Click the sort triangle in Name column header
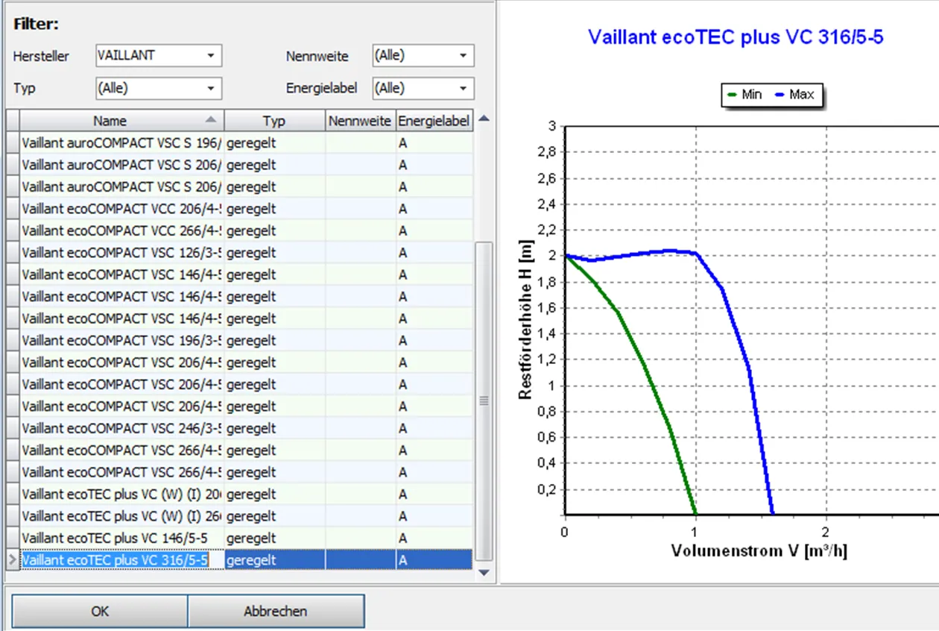The width and height of the screenshot is (939, 631). (x=211, y=120)
